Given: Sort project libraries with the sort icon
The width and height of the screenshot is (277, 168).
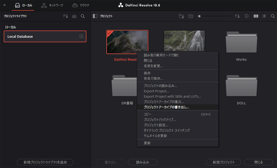Looking at the screenshot, I should tap(65, 16).
